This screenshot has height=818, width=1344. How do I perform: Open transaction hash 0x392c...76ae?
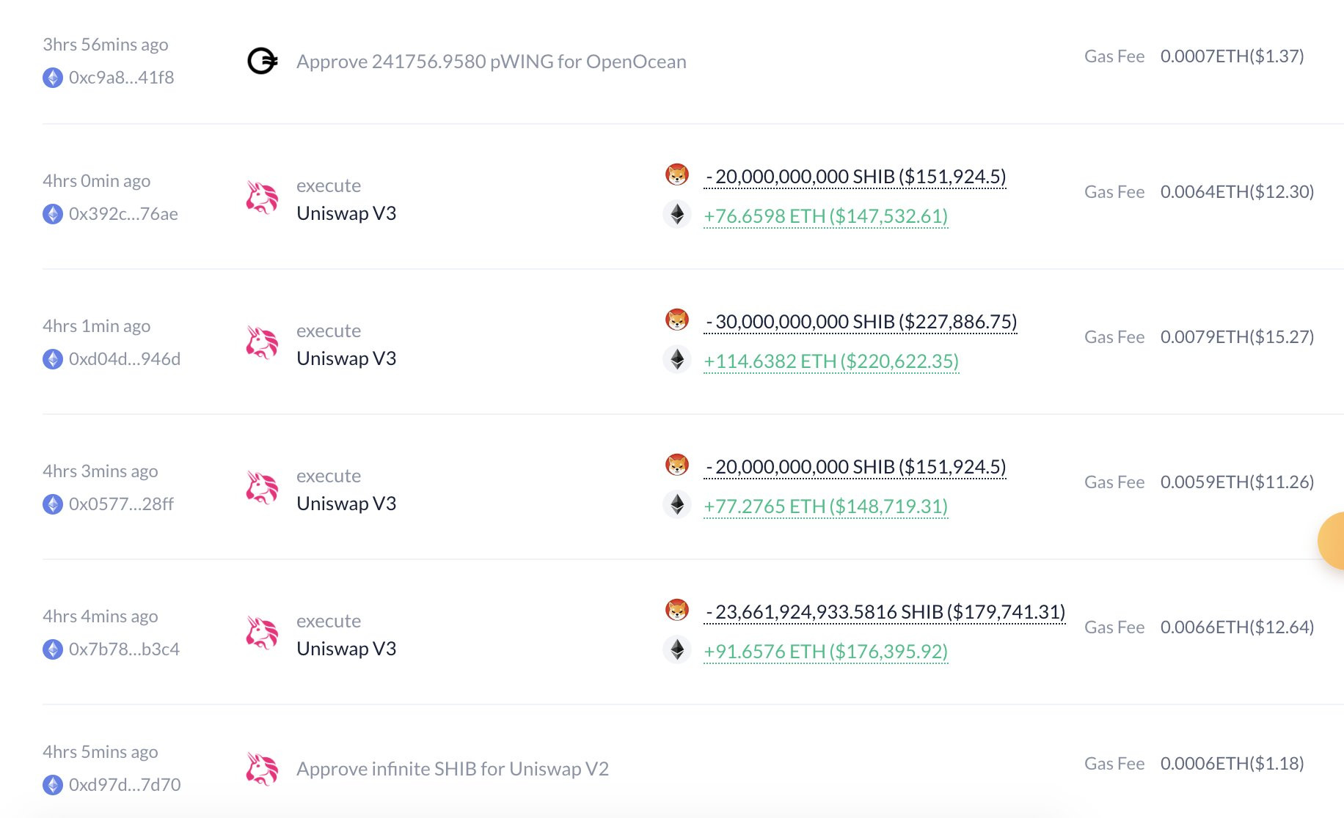coord(123,214)
